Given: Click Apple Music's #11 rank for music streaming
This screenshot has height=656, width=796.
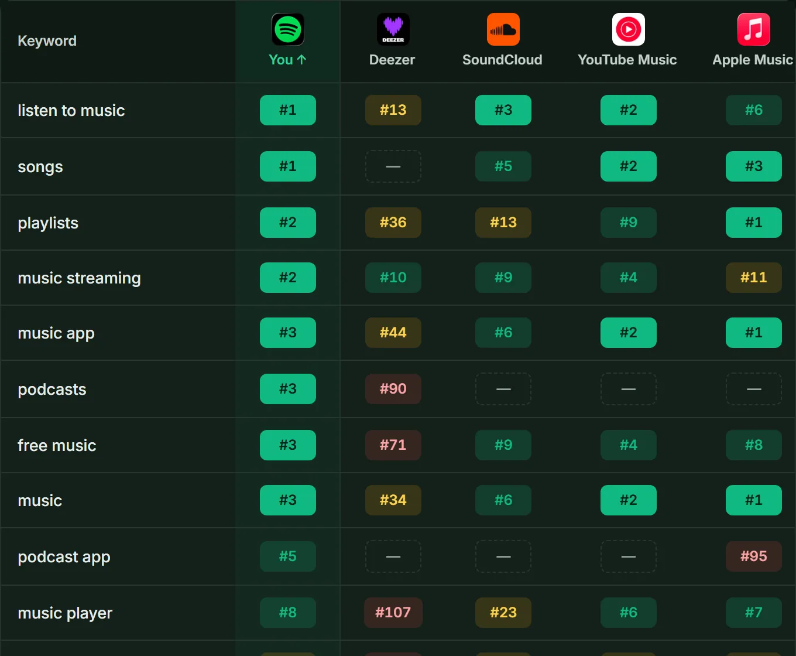Looking at the screenshot, I should [754, 278].
